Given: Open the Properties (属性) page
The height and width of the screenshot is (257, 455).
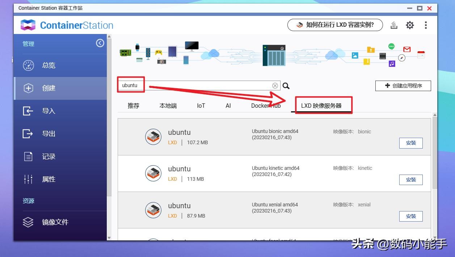Looking at the screenshot, I should pos(49,179).
